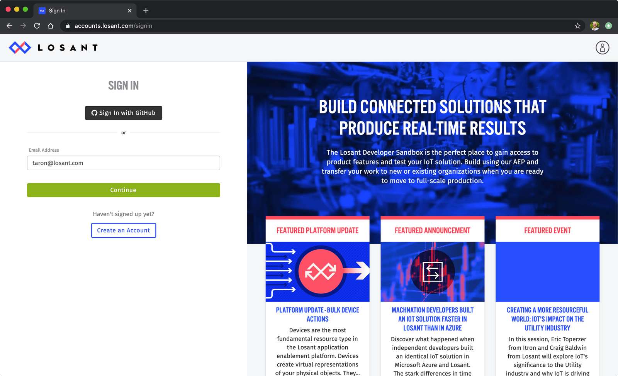Click the Featured Platform Update heading

[x=317, y=230]
